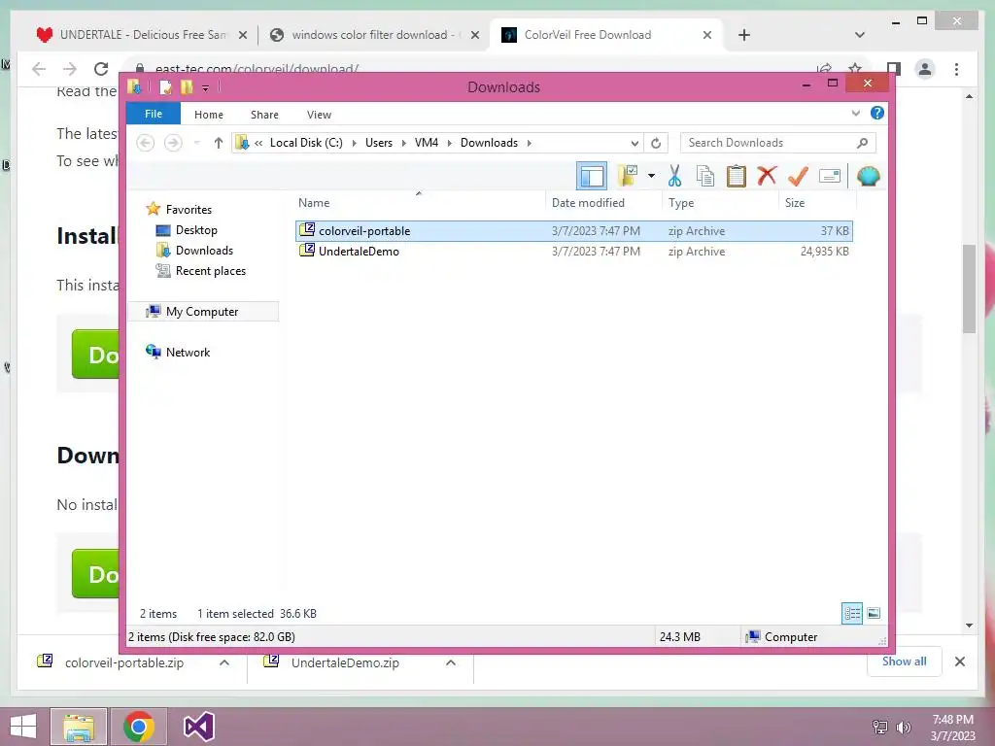Click the Rename toolbar icon
This screenshot has height=746, width=995.
pos(830,176)
